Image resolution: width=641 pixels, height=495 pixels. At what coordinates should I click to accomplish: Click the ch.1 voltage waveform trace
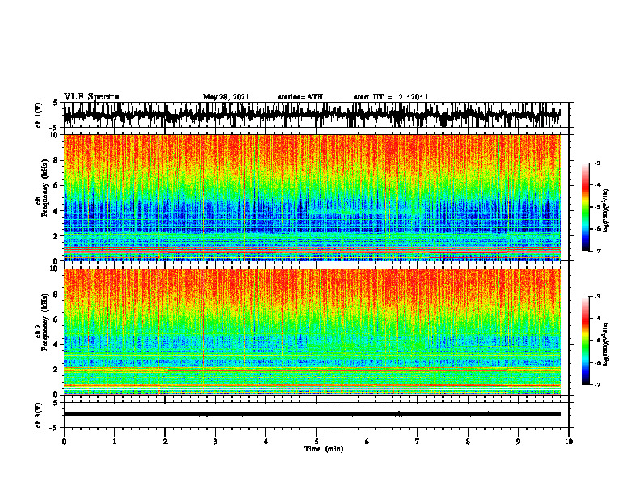tap(312, 115)
